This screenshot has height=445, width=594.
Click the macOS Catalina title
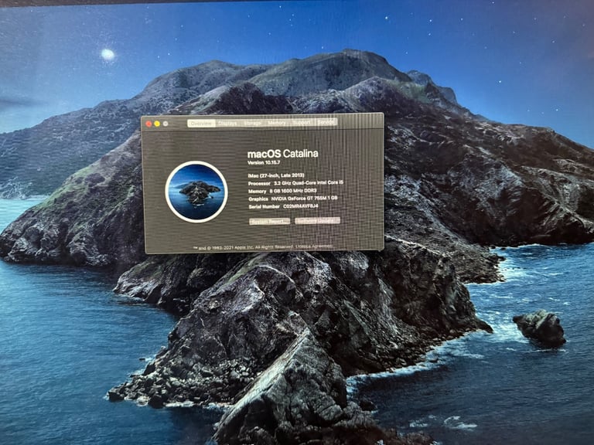[282, 154]
